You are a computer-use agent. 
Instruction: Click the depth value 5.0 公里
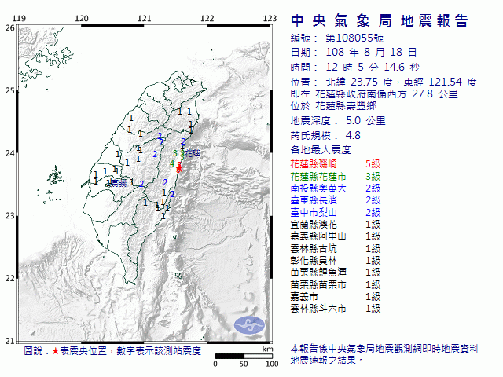pos(365,121)
